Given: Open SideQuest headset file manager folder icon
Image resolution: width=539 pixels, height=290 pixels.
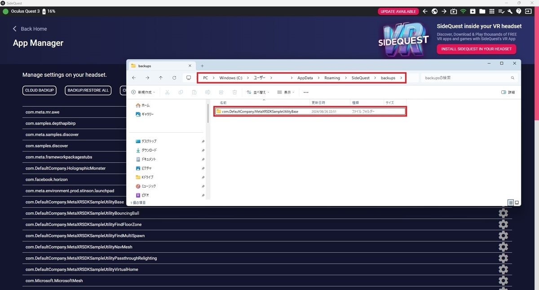Looking at the screenshot, I should [x=482, y=11].
